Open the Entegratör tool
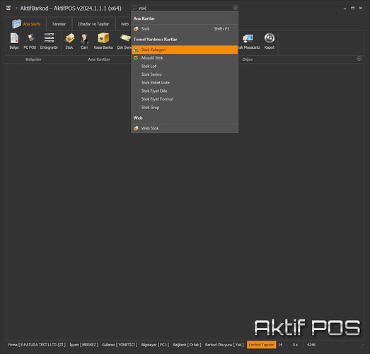Viewport: 370px width, 354px height. click(49, 41)
